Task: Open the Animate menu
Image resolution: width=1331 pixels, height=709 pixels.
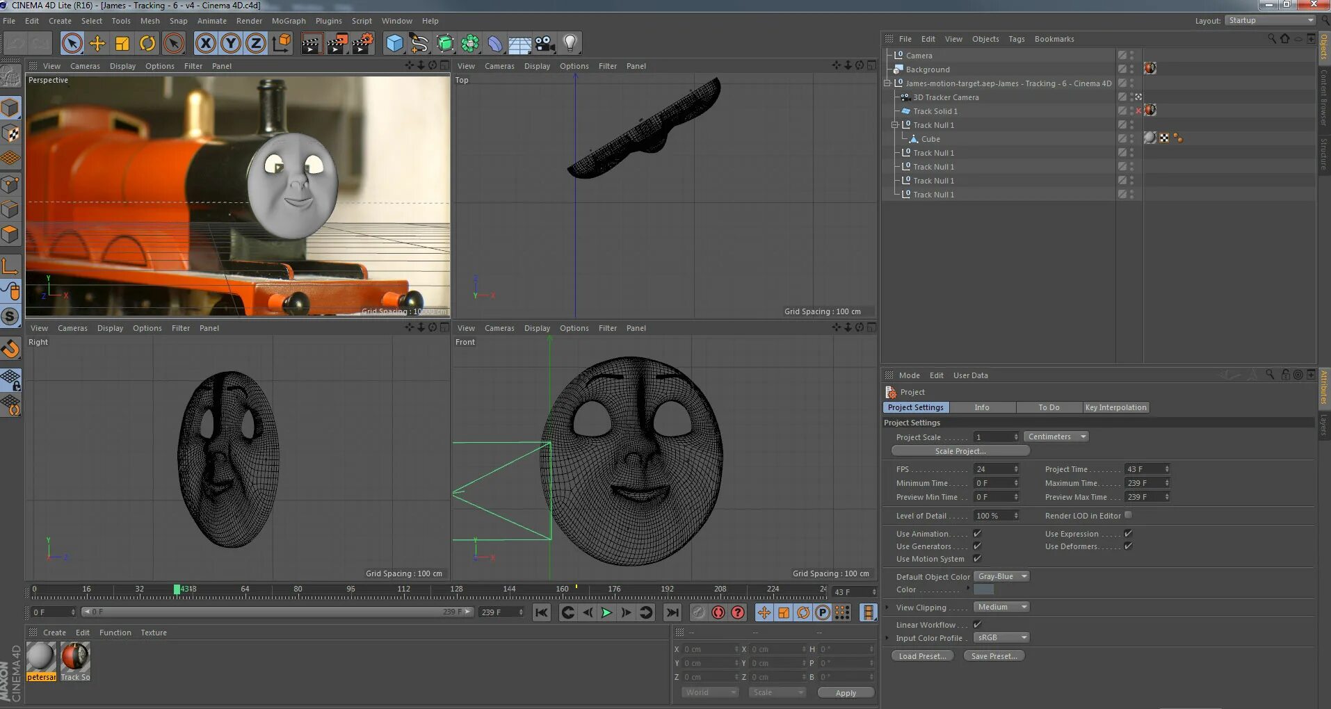Action: [x=212, y=21]
